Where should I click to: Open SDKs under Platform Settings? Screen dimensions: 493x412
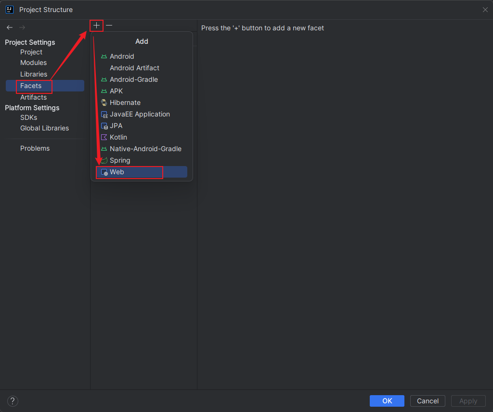pos(28,117)
